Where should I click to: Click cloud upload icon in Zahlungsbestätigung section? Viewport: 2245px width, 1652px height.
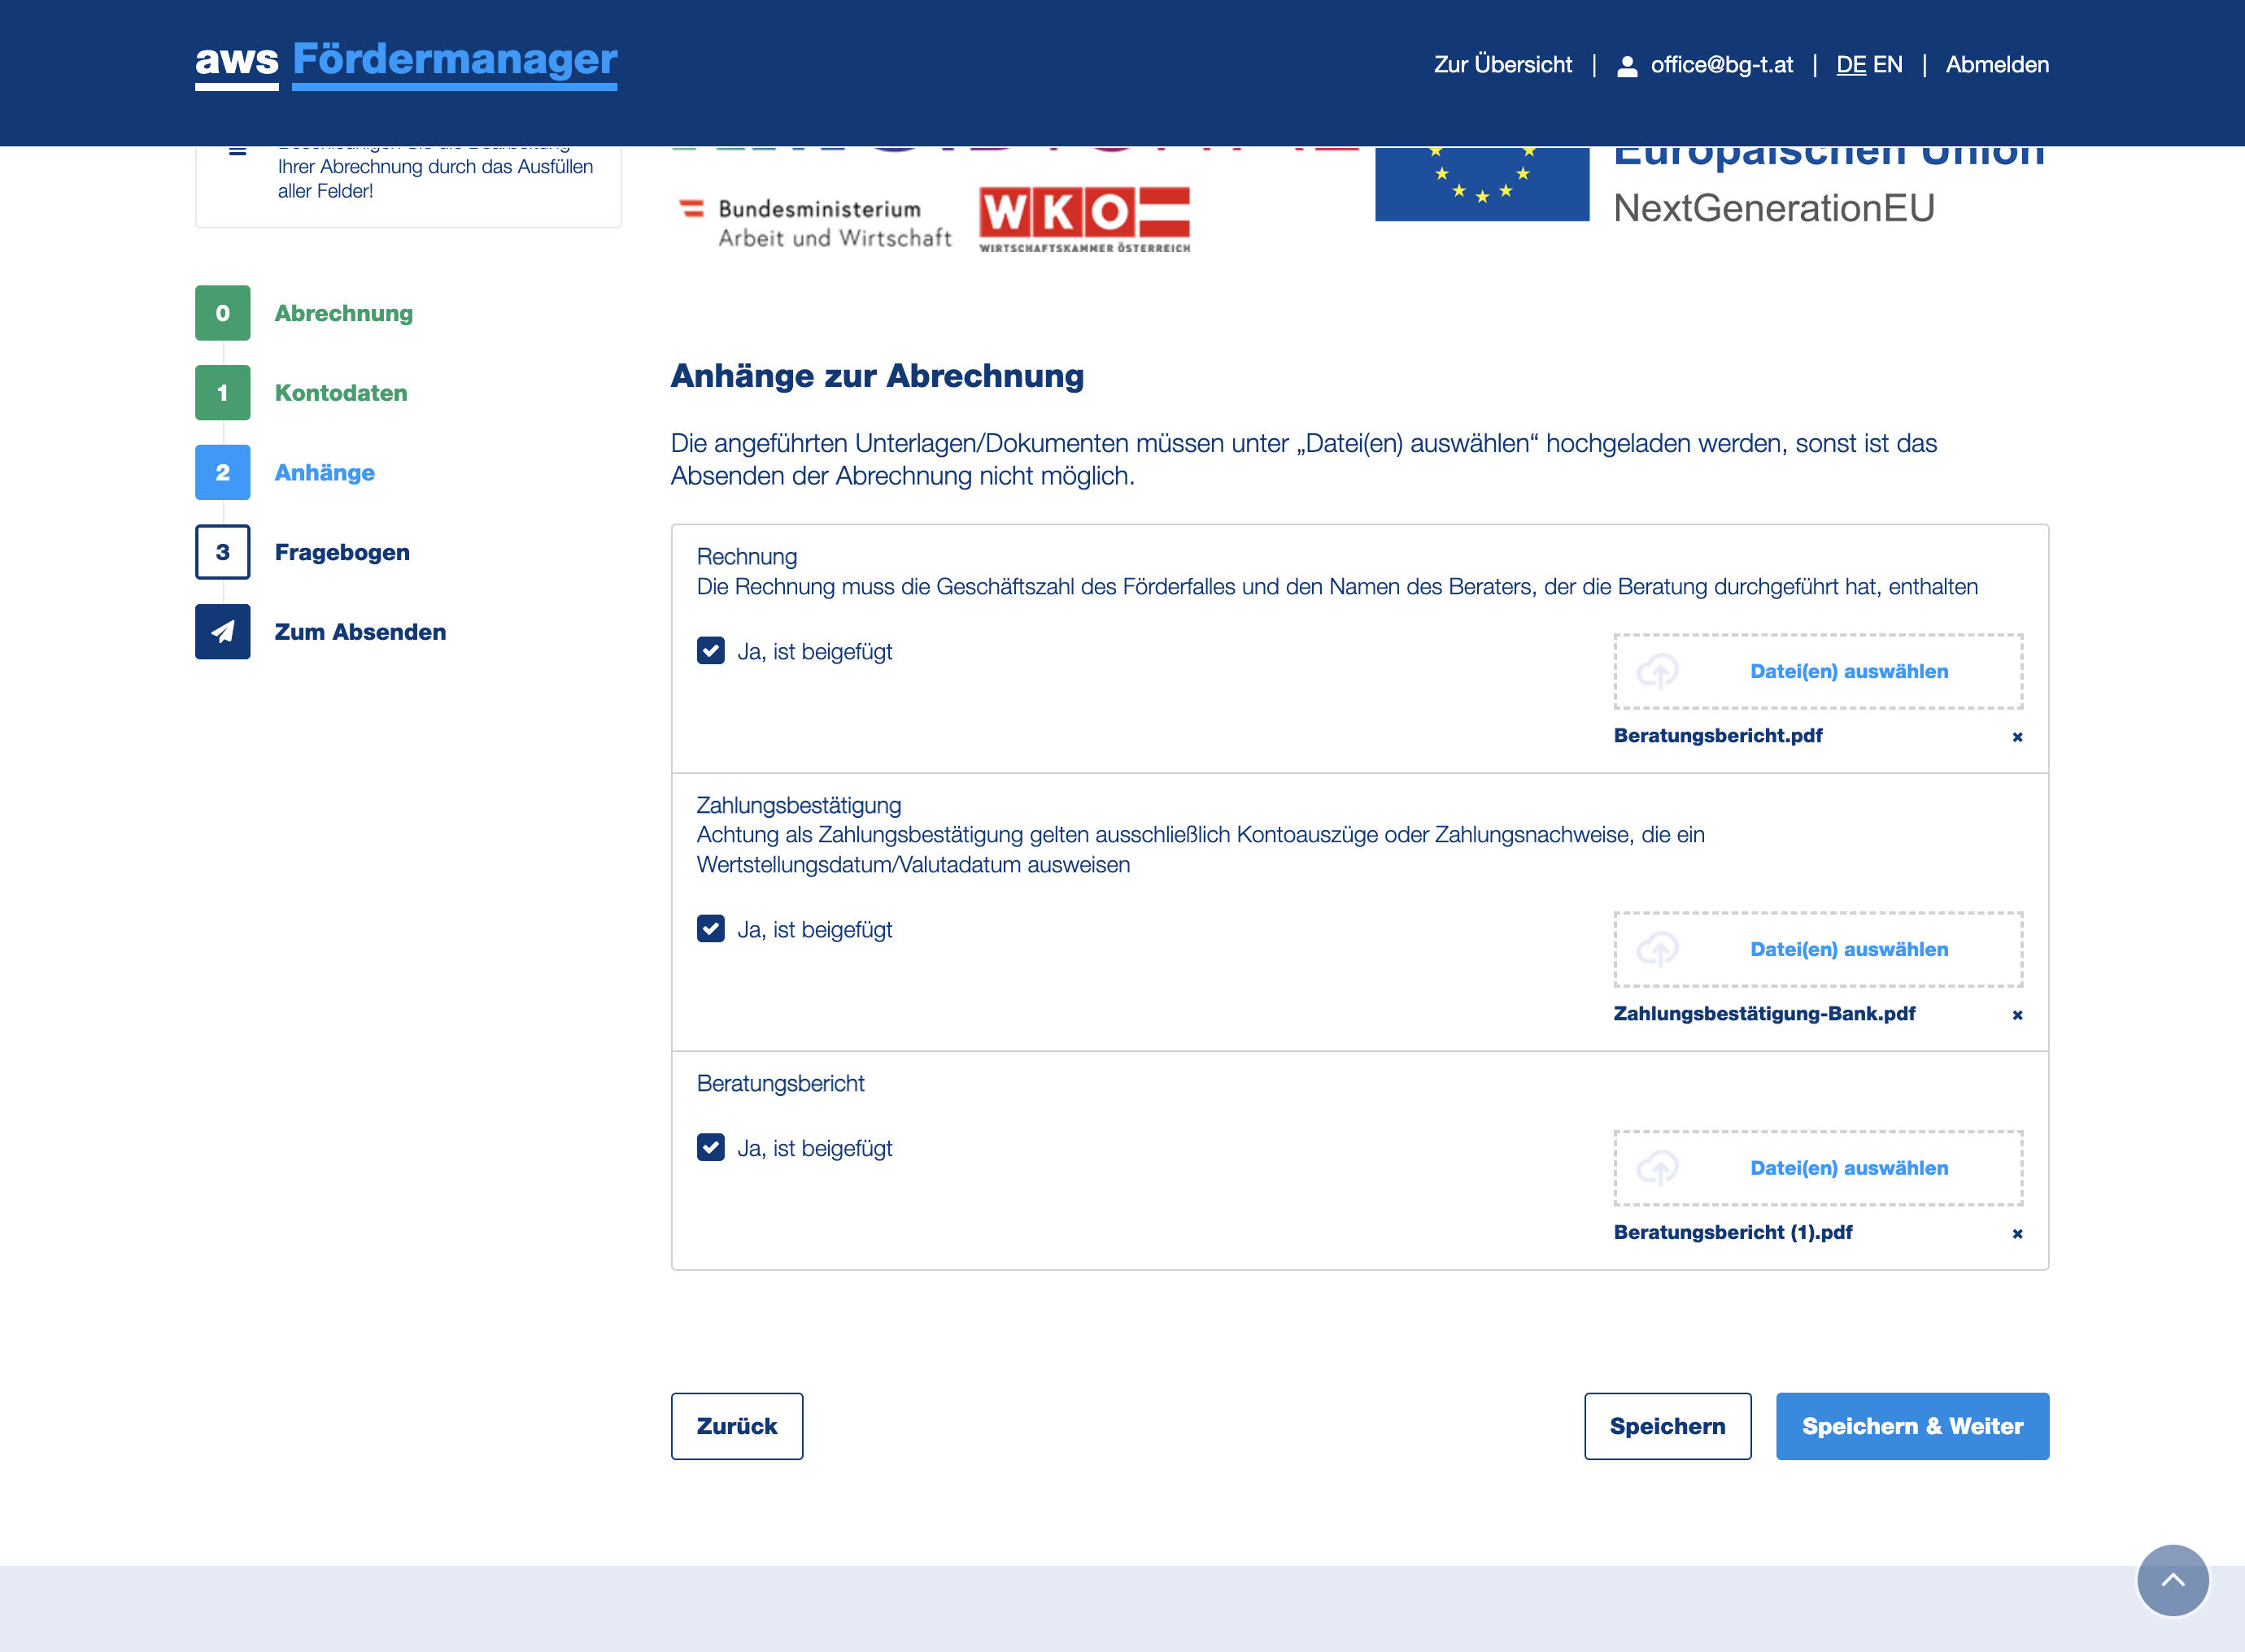(1657, 949)
